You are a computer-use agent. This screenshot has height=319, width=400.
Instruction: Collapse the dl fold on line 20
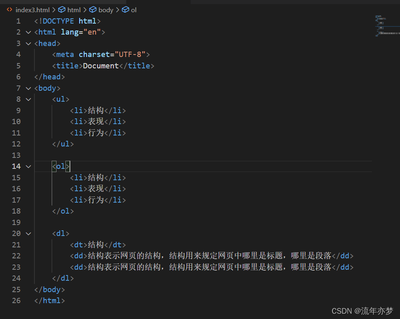tap(28, 234)
